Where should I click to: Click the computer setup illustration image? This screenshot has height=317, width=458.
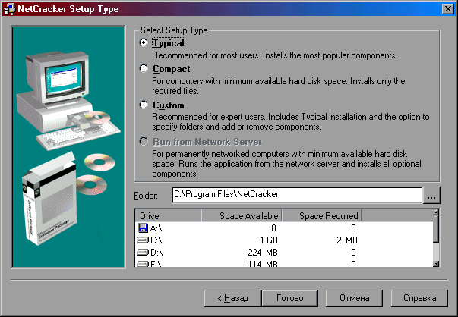click(68, 147)
